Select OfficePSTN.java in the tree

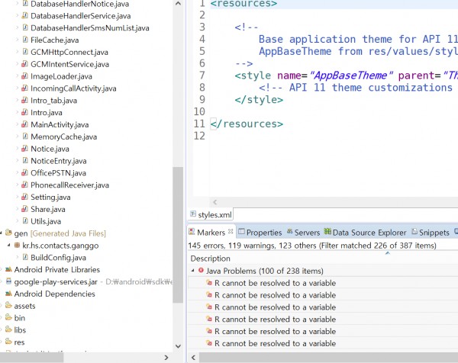[x=59, y=173]
